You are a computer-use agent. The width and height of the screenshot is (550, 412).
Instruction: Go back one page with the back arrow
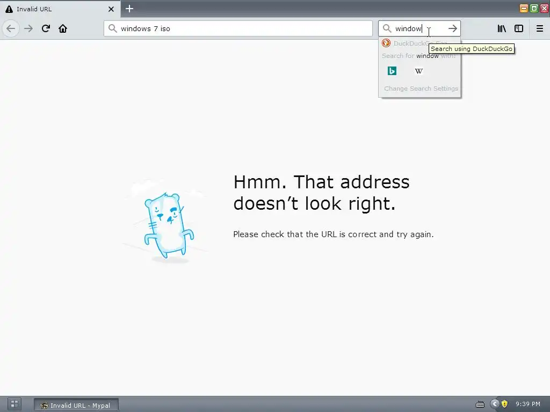pyautogui.click(x=11, y=28)
